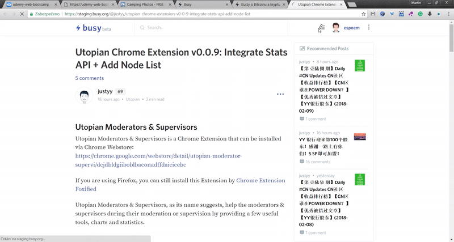Open the Daily #CN Updates 2018-02-09 post

pos(324,90)
